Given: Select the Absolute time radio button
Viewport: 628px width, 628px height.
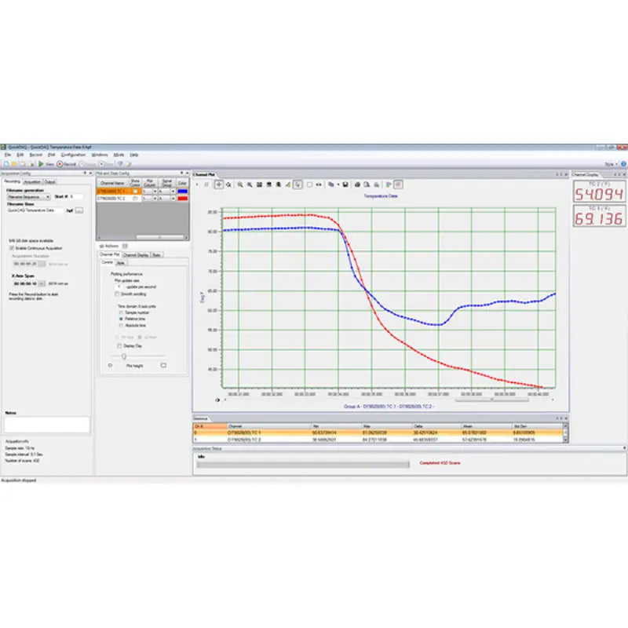Looking at the screenshot, I should [121, 325].
